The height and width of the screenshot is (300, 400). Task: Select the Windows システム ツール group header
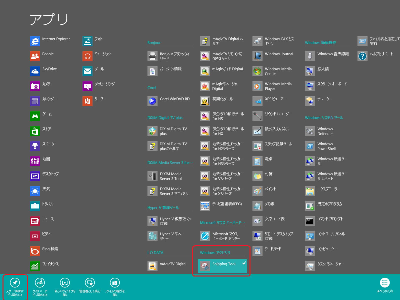tap(324, 117)
